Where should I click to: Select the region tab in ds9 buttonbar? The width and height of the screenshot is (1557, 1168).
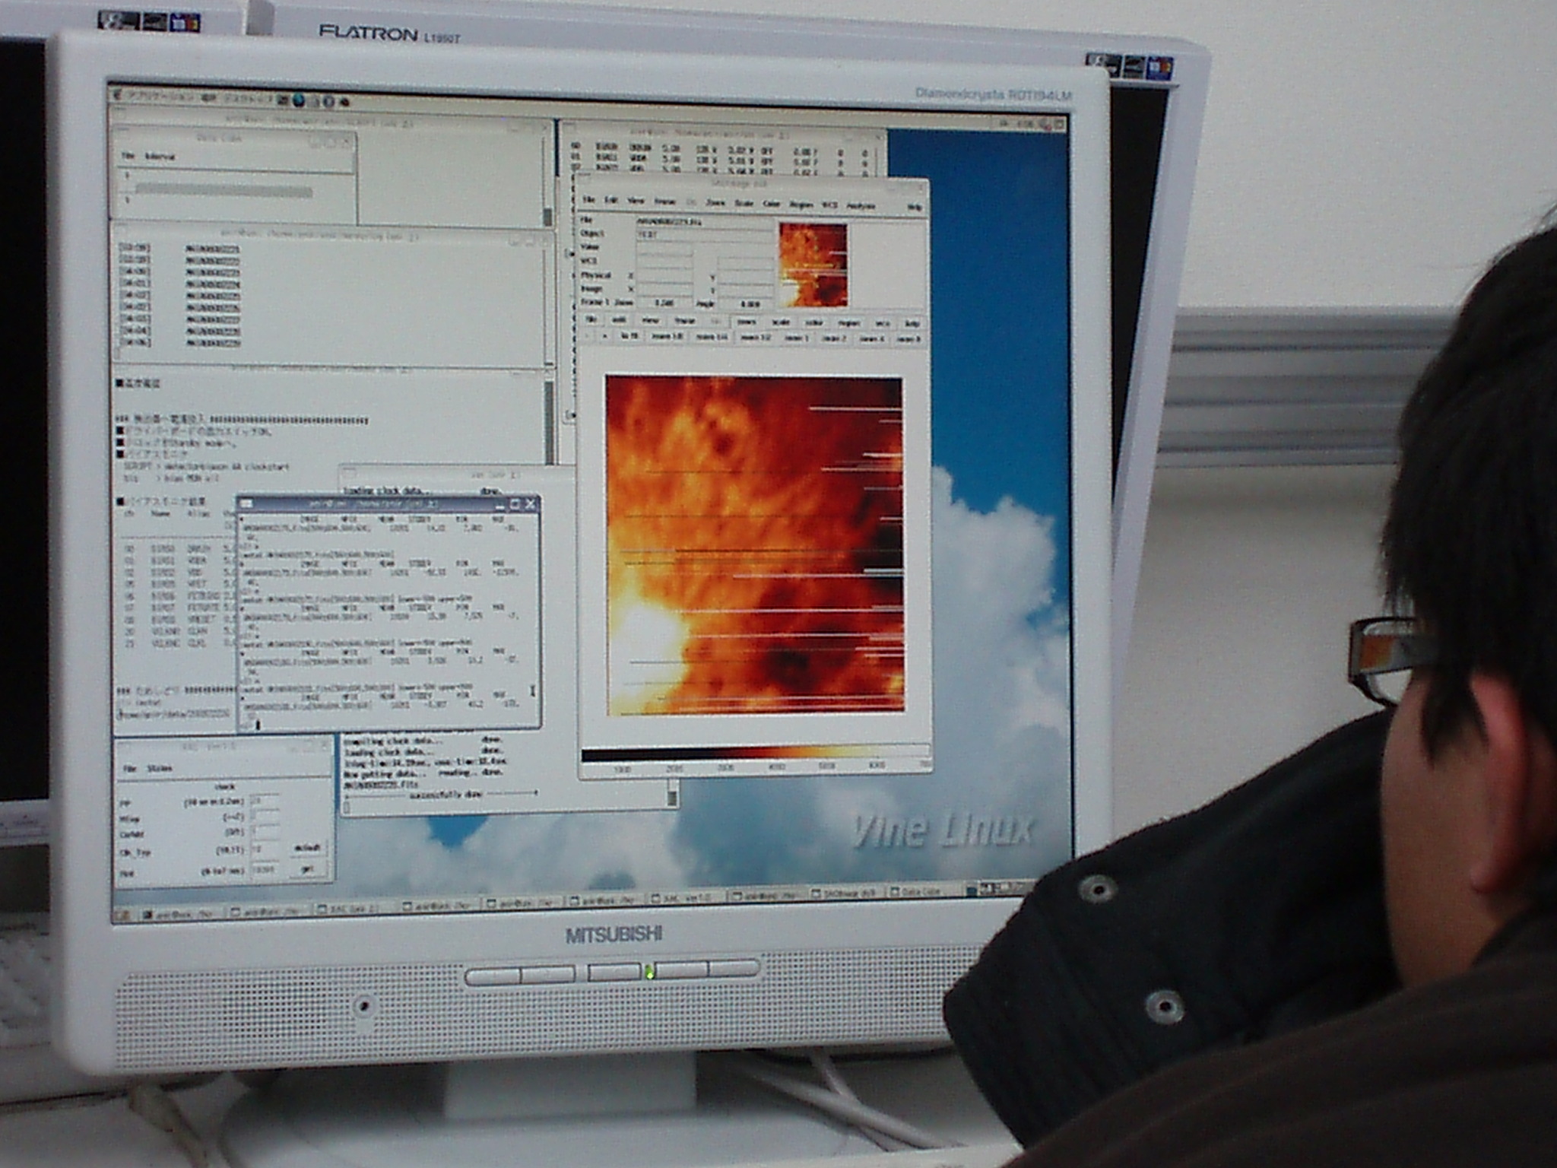(848, 323)
